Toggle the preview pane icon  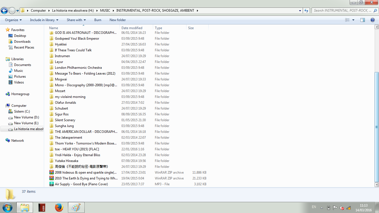[363, 20]
